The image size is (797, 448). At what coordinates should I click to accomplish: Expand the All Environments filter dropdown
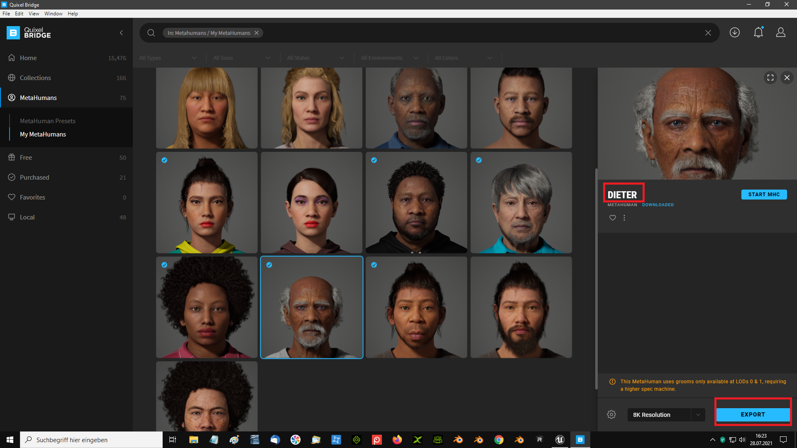pyautogui.click(x=390, y=58)
